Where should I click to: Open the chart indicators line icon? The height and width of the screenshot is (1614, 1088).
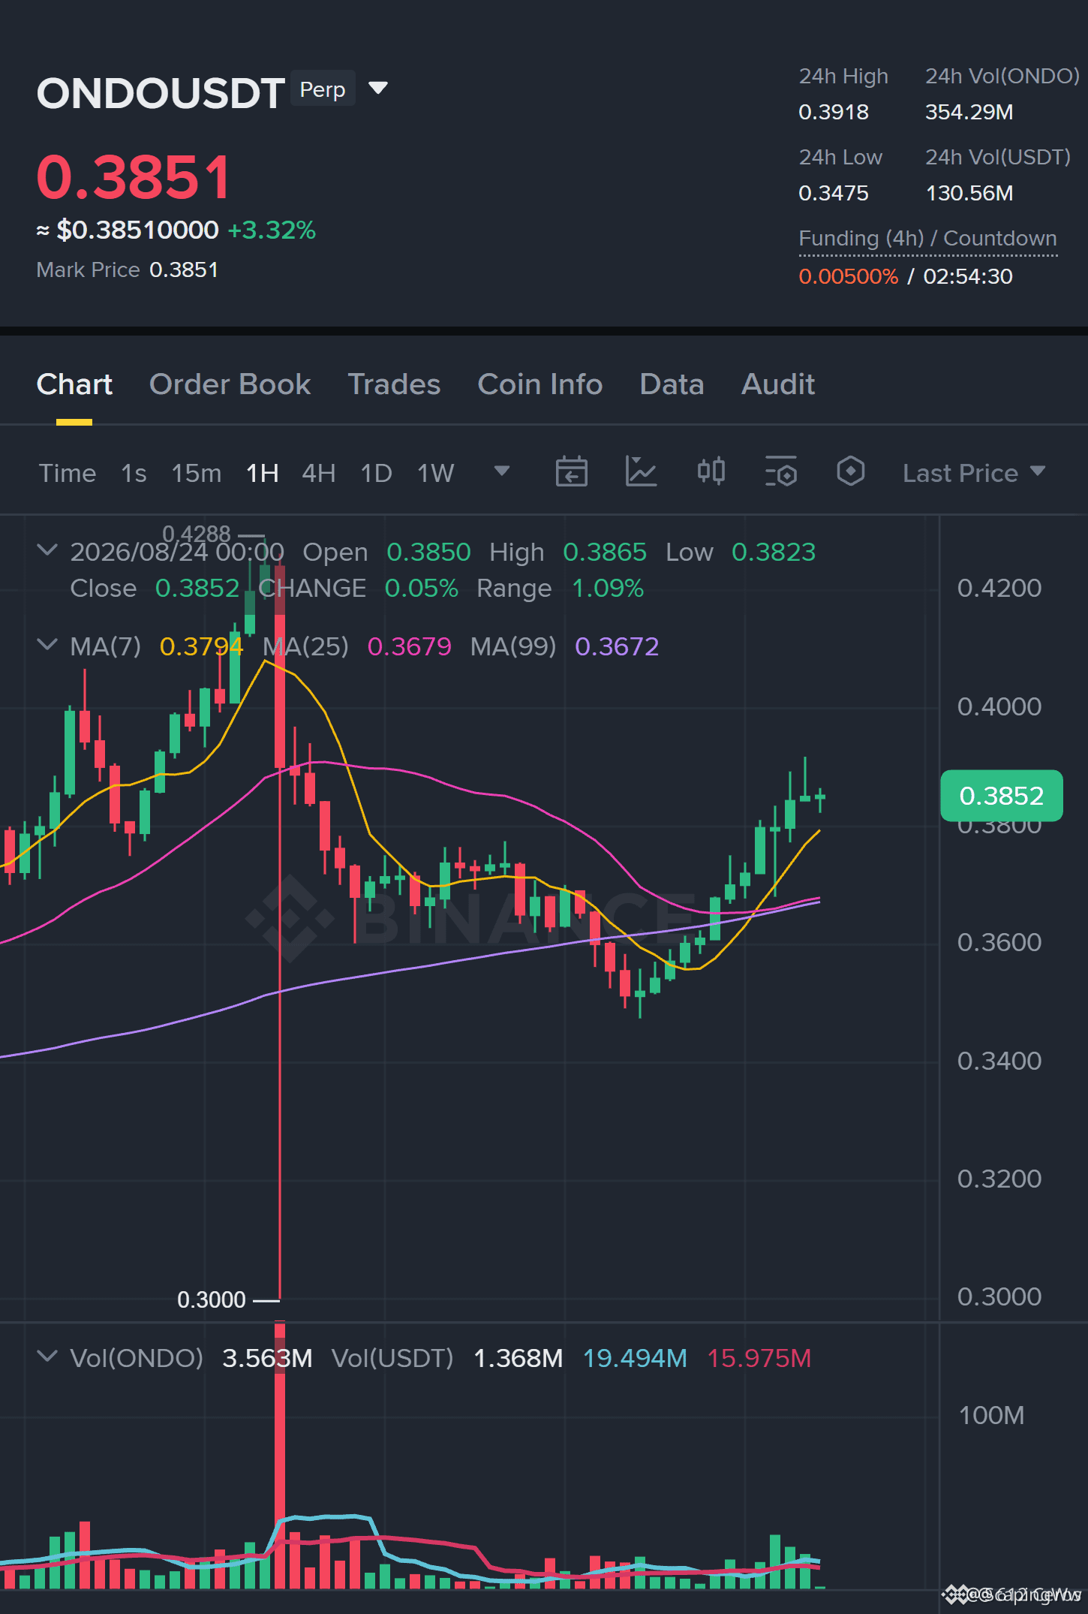click(641, 472)
